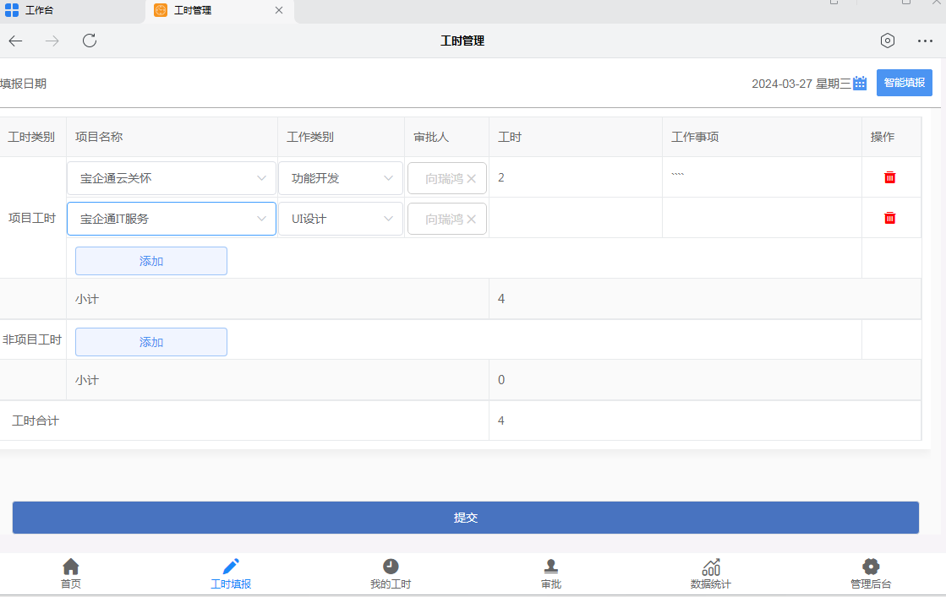The width and height of the screenshot is (946, 597).
Task: Reload page with the refresh icon
Action: [90, 41]
